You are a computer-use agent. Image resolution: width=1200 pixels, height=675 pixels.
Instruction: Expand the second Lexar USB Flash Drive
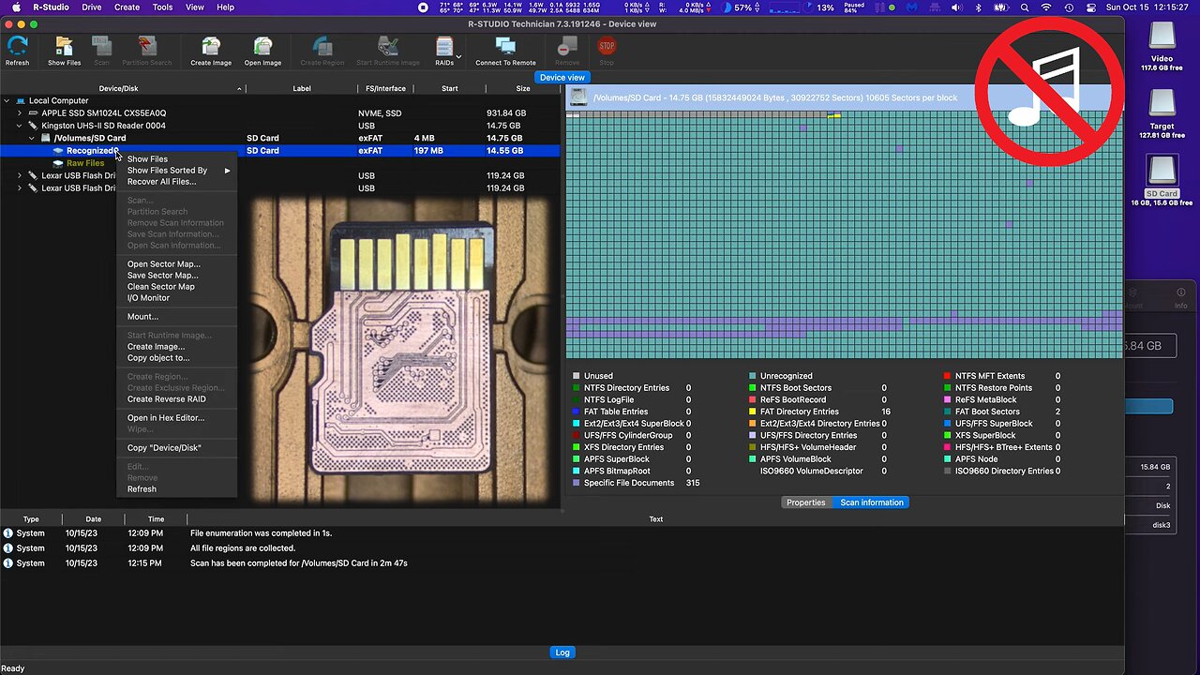click(19, 188)
